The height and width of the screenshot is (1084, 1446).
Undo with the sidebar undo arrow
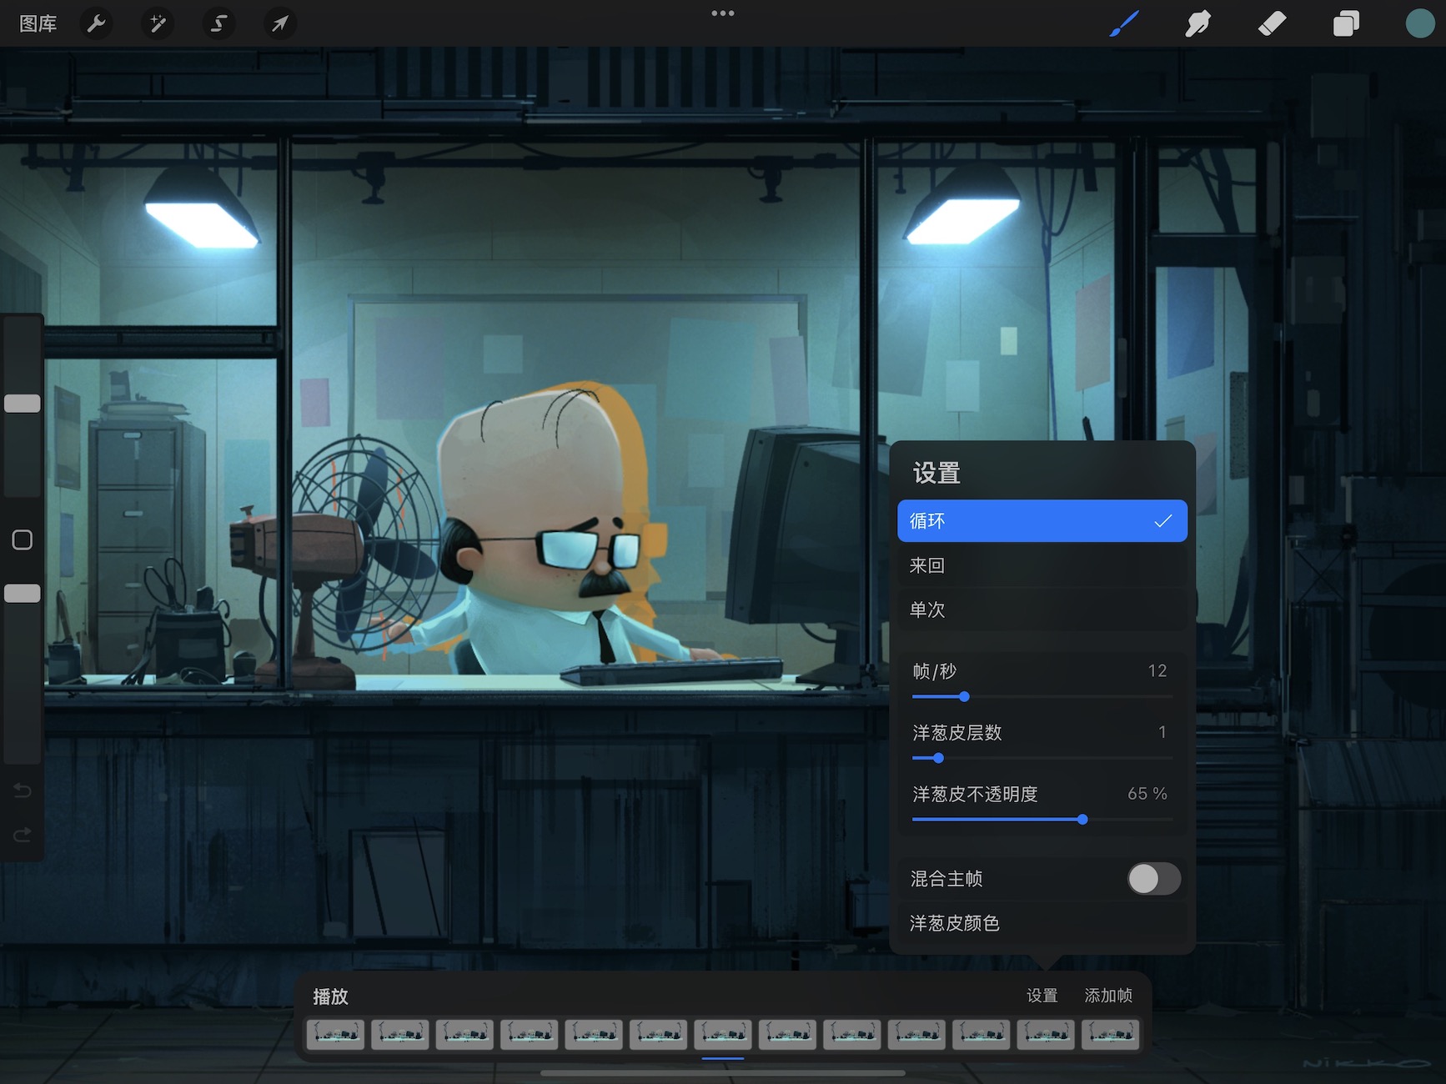coord(23,790)
